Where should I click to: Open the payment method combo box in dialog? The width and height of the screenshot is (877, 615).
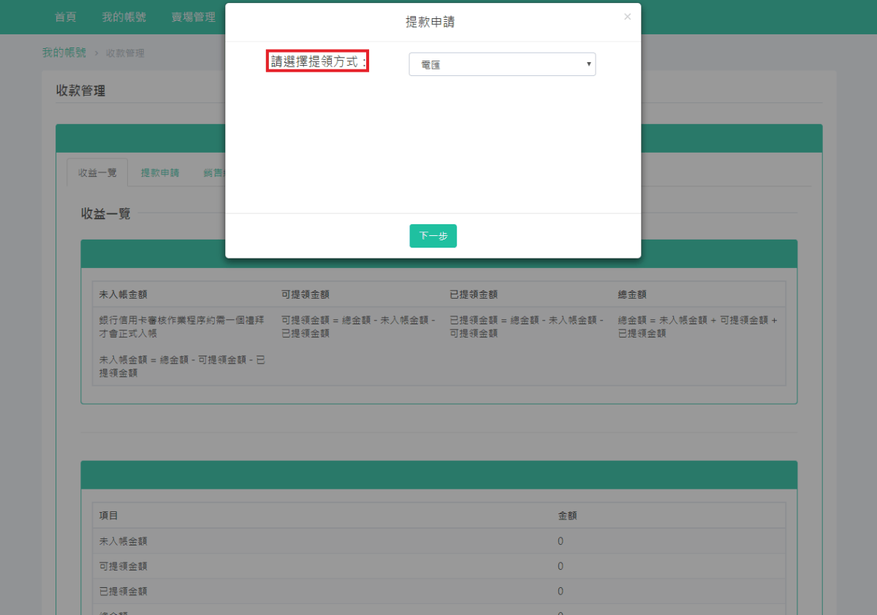501,64
